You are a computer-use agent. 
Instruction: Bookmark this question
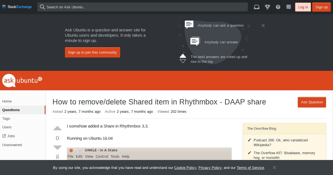point(57,157)
